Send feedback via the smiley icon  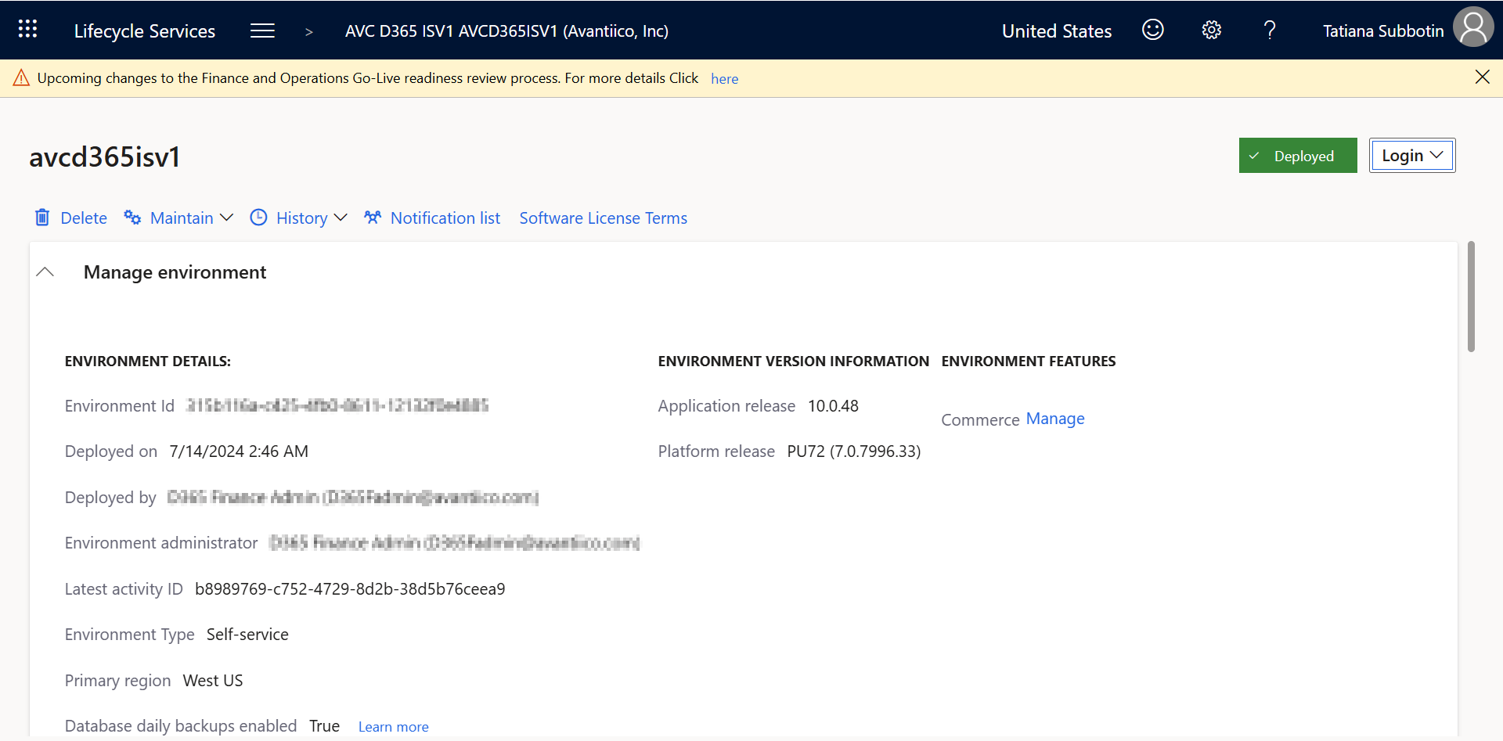click(x=1152, y=30)
